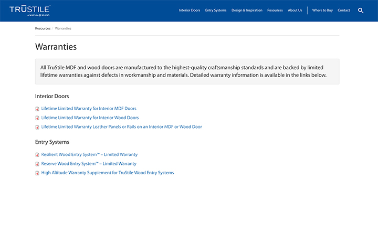Open High Altitude Warranty Supplement link
378x252 pixels.
pos(108,173)
